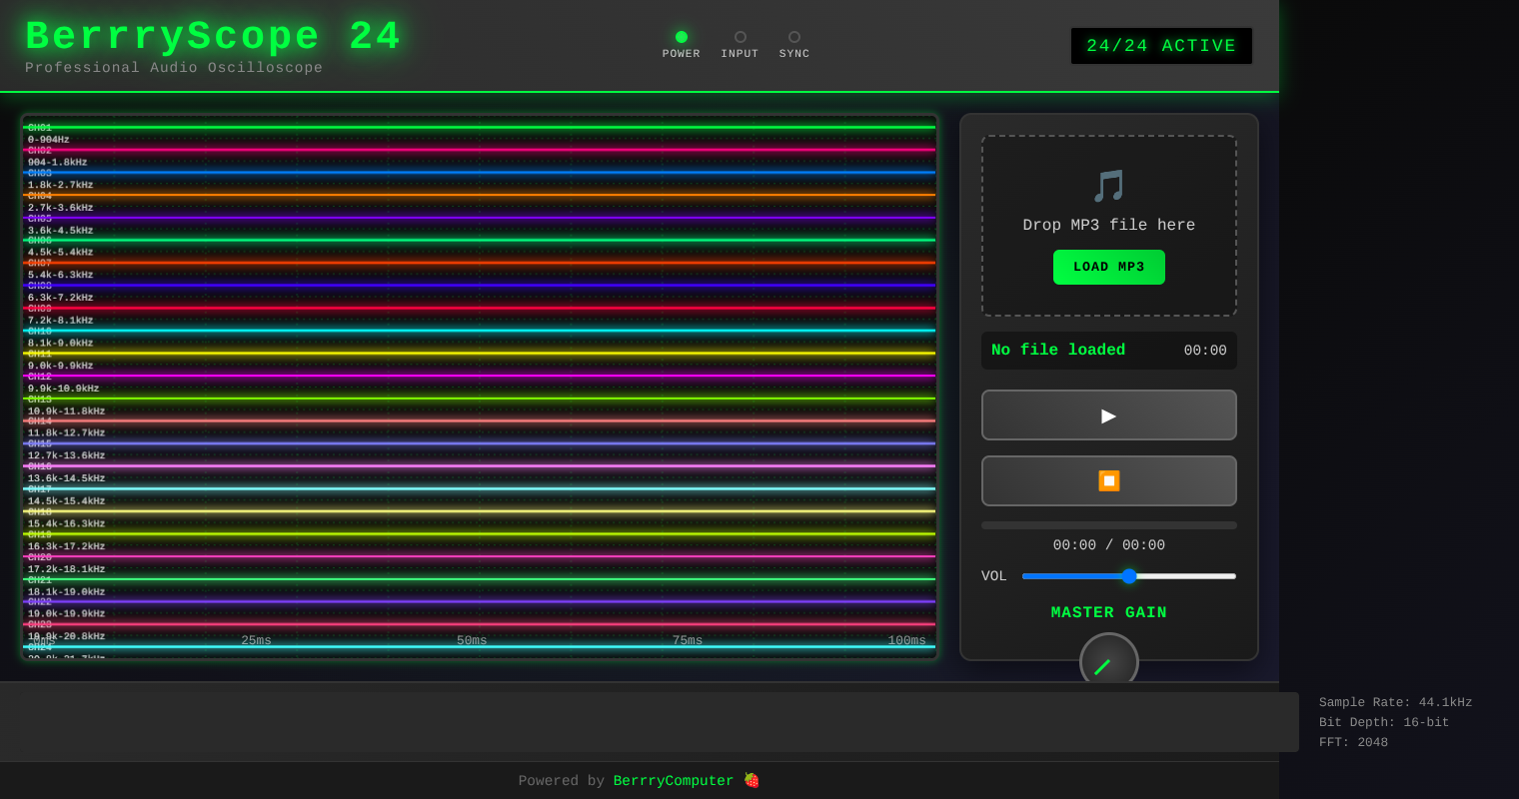The image size is (1519, 799).
Task: Open the BerrryComputer link
Action: (x=674, y=780)
